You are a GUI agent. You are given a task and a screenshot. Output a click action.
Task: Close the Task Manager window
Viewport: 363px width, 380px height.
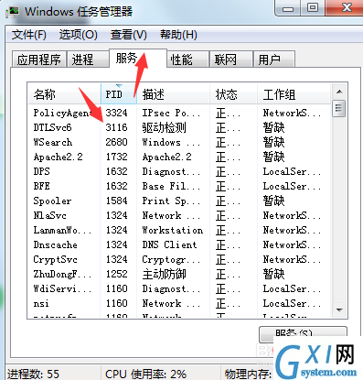(346, 8)
